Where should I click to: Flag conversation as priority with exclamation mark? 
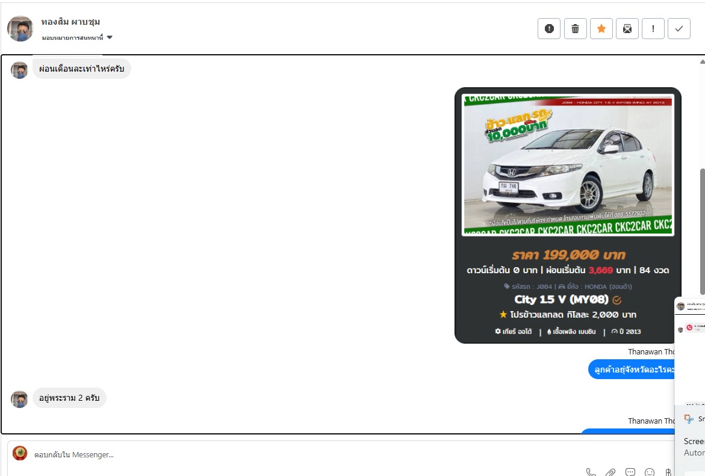(x=653, y=29)
